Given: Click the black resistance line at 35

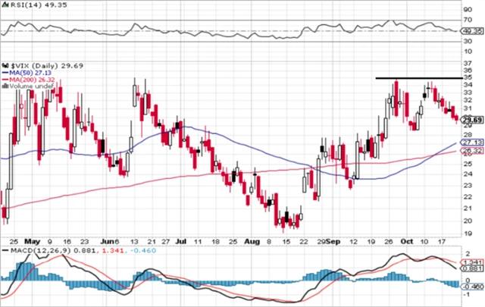Looking at the screenshot, I should 419,78.
